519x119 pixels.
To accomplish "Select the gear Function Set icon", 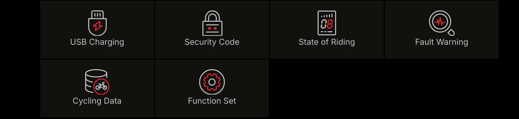I will click(212, 82).
